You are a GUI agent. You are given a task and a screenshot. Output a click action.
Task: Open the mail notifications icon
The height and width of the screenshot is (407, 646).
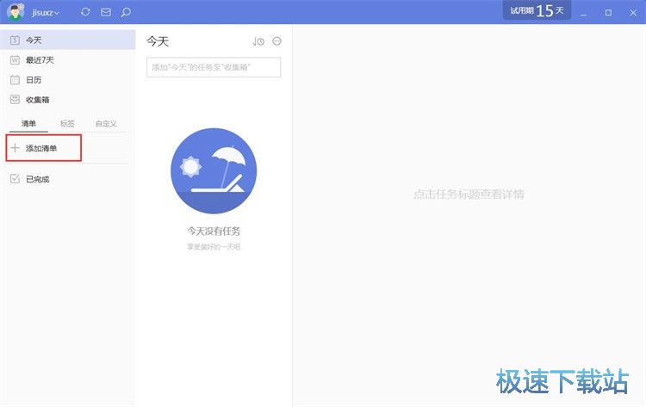coord(106,12)
